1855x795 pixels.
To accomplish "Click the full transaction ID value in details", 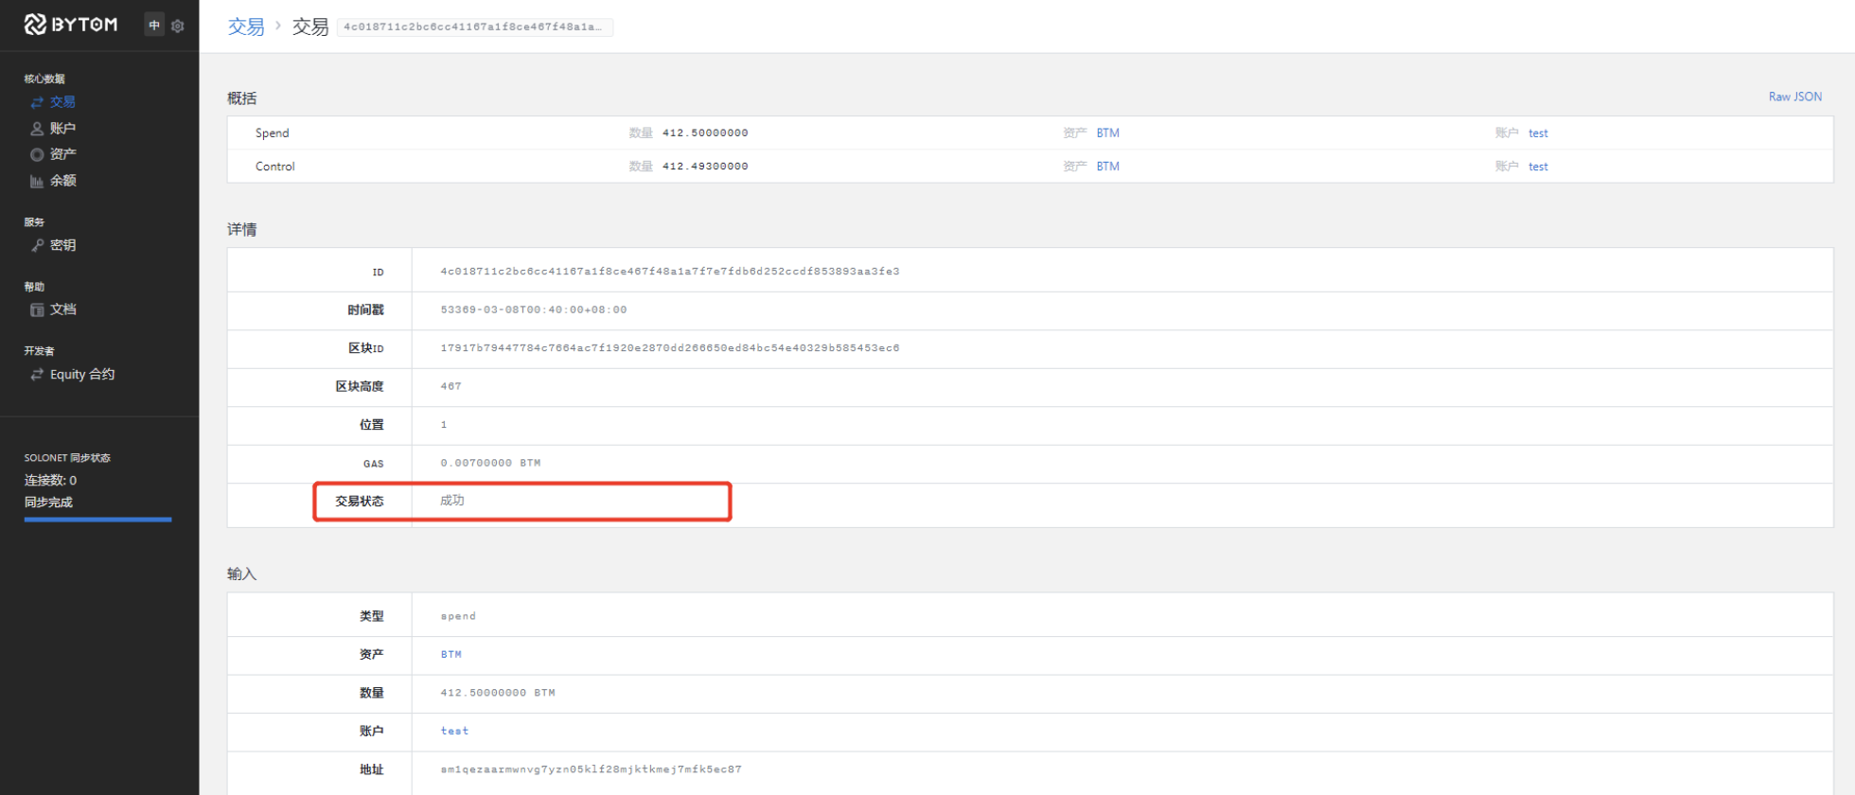I will point(670,272).
